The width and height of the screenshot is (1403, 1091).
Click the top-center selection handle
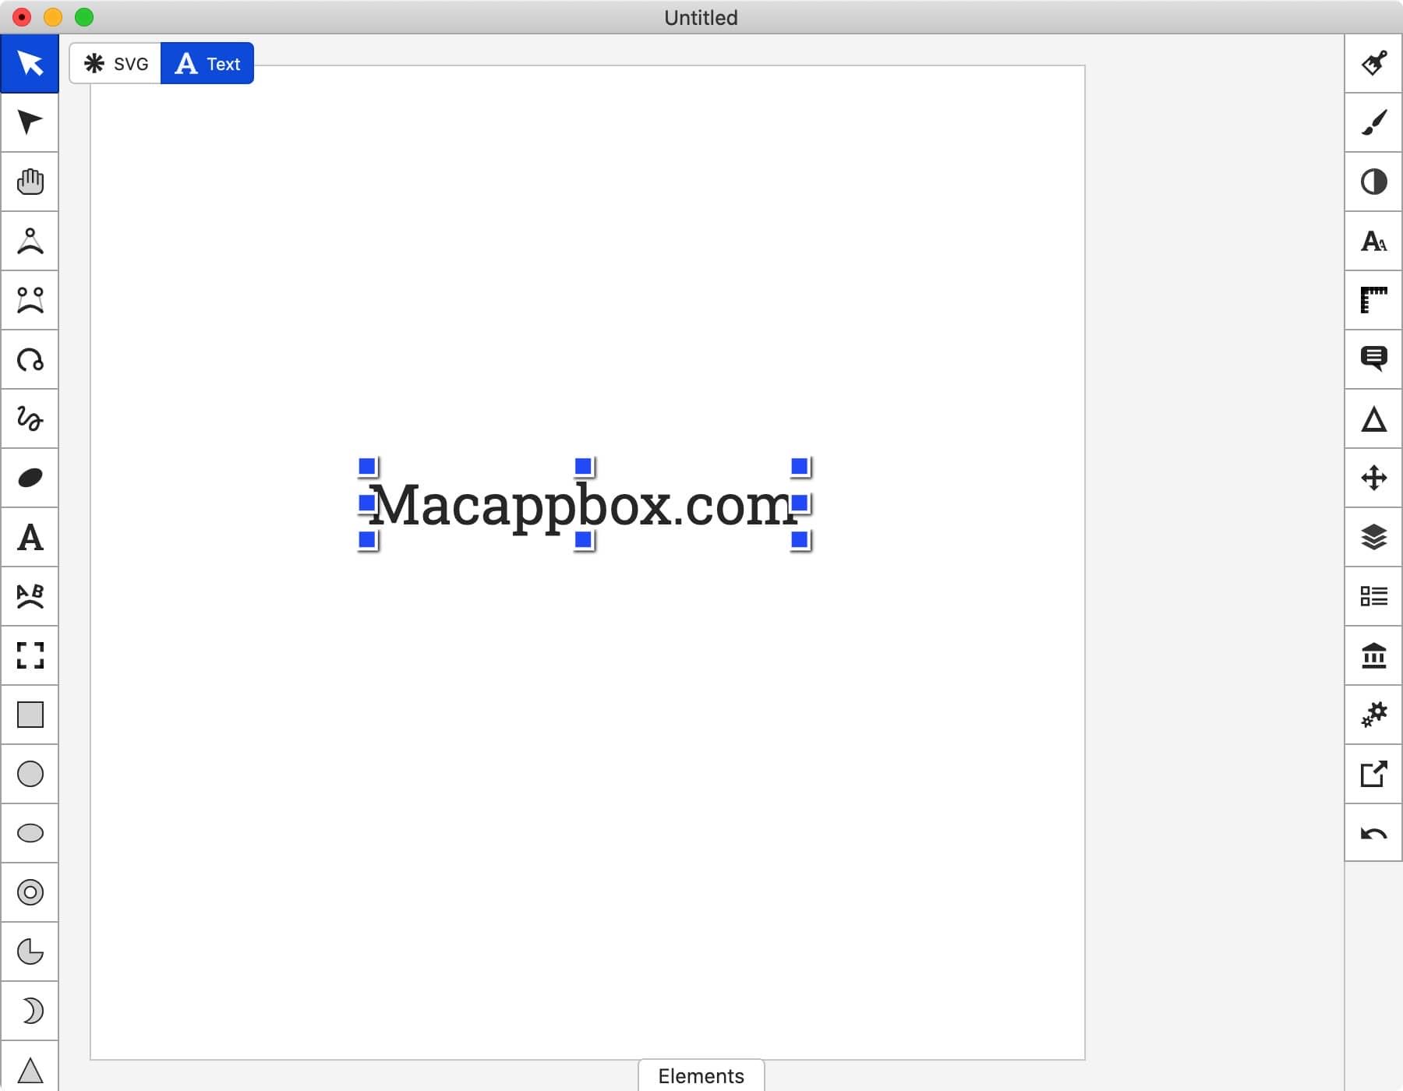point(583,467)
